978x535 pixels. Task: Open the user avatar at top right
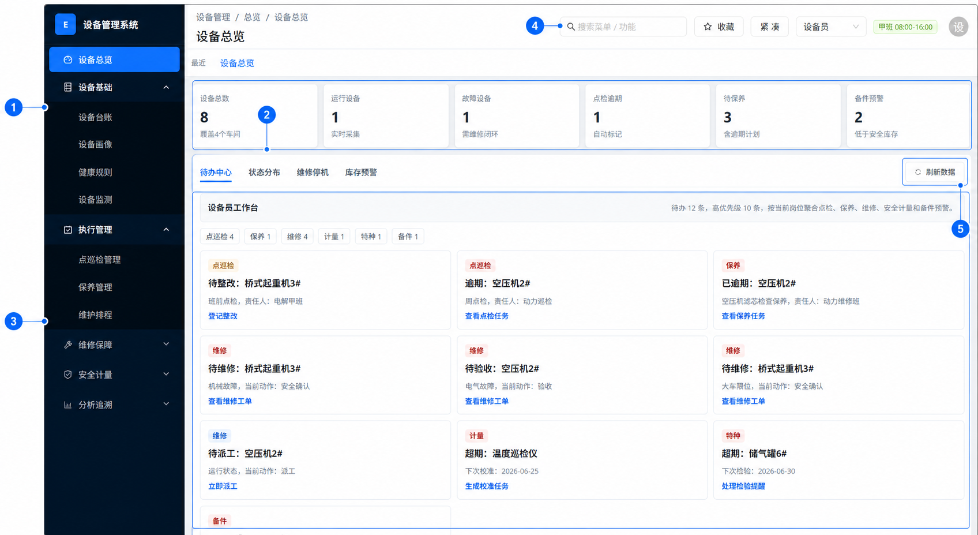point(958,27)
